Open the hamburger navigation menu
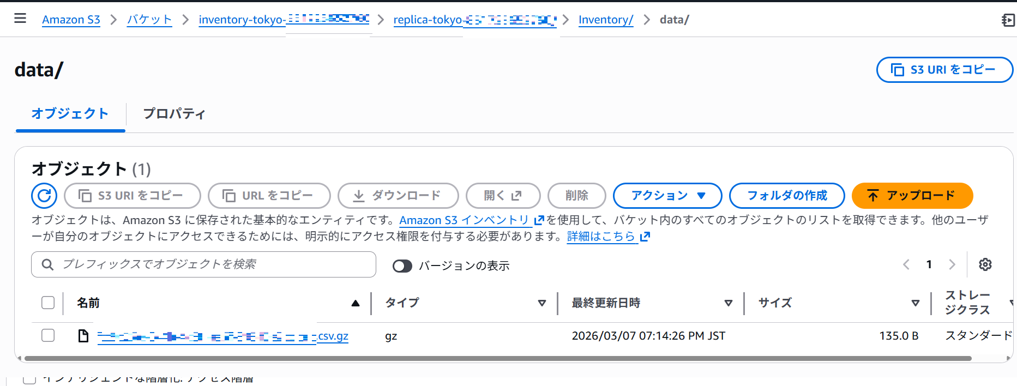 20,19
